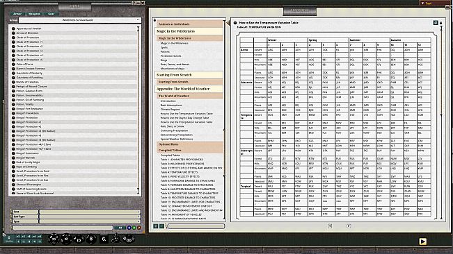The image size is (453, 254).
Task: Roll the d4 die
Action: pos(116,239)
